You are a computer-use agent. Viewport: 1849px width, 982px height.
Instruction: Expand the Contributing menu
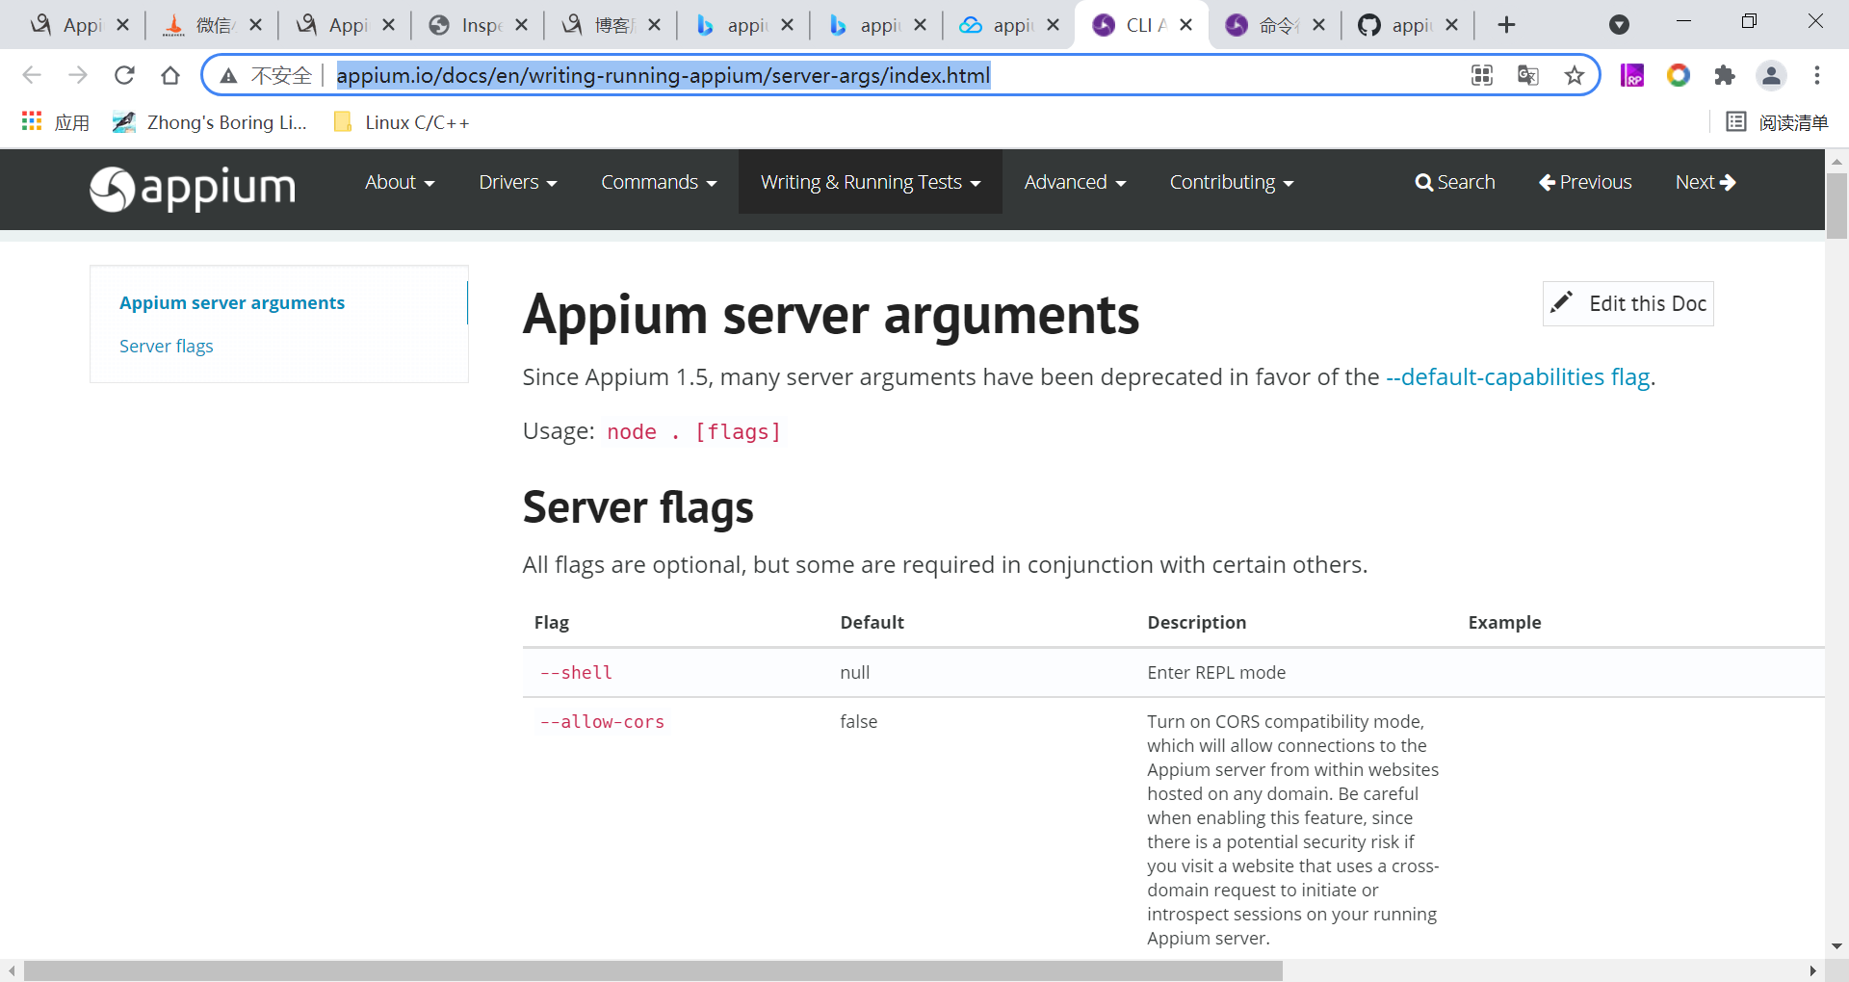click(1232, 182)
